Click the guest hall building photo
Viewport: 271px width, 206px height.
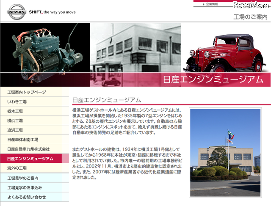point(225,153)
